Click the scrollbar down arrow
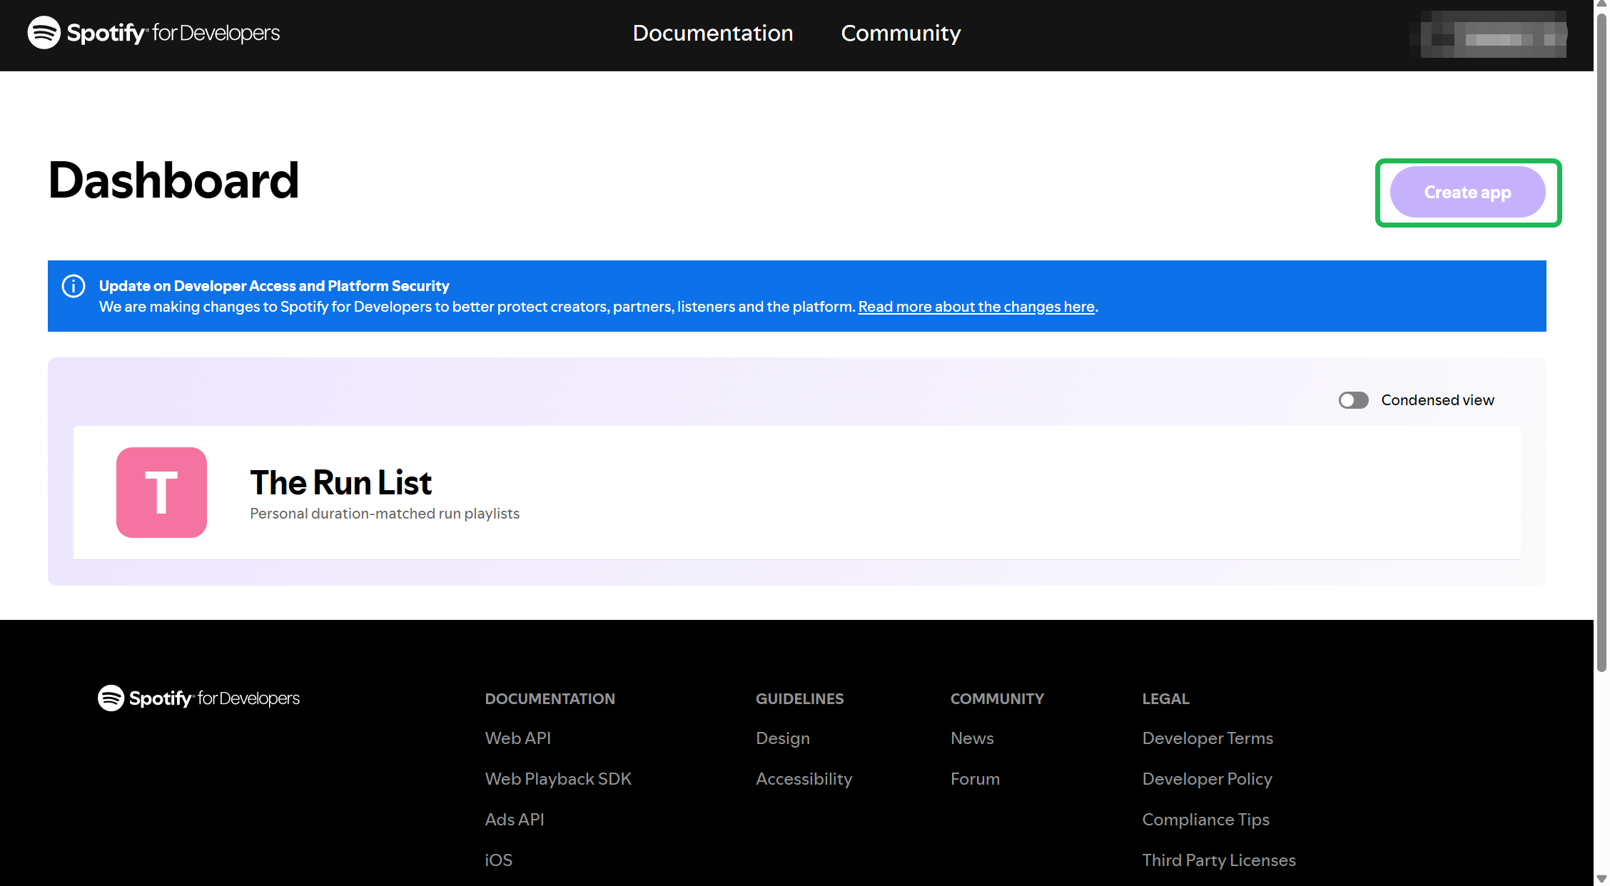 pyautogui.click(x=1601, y=879)
